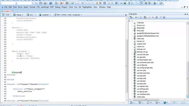
Task: Open the Debug button dropdown arrow
Action: [x=22, y=15]
